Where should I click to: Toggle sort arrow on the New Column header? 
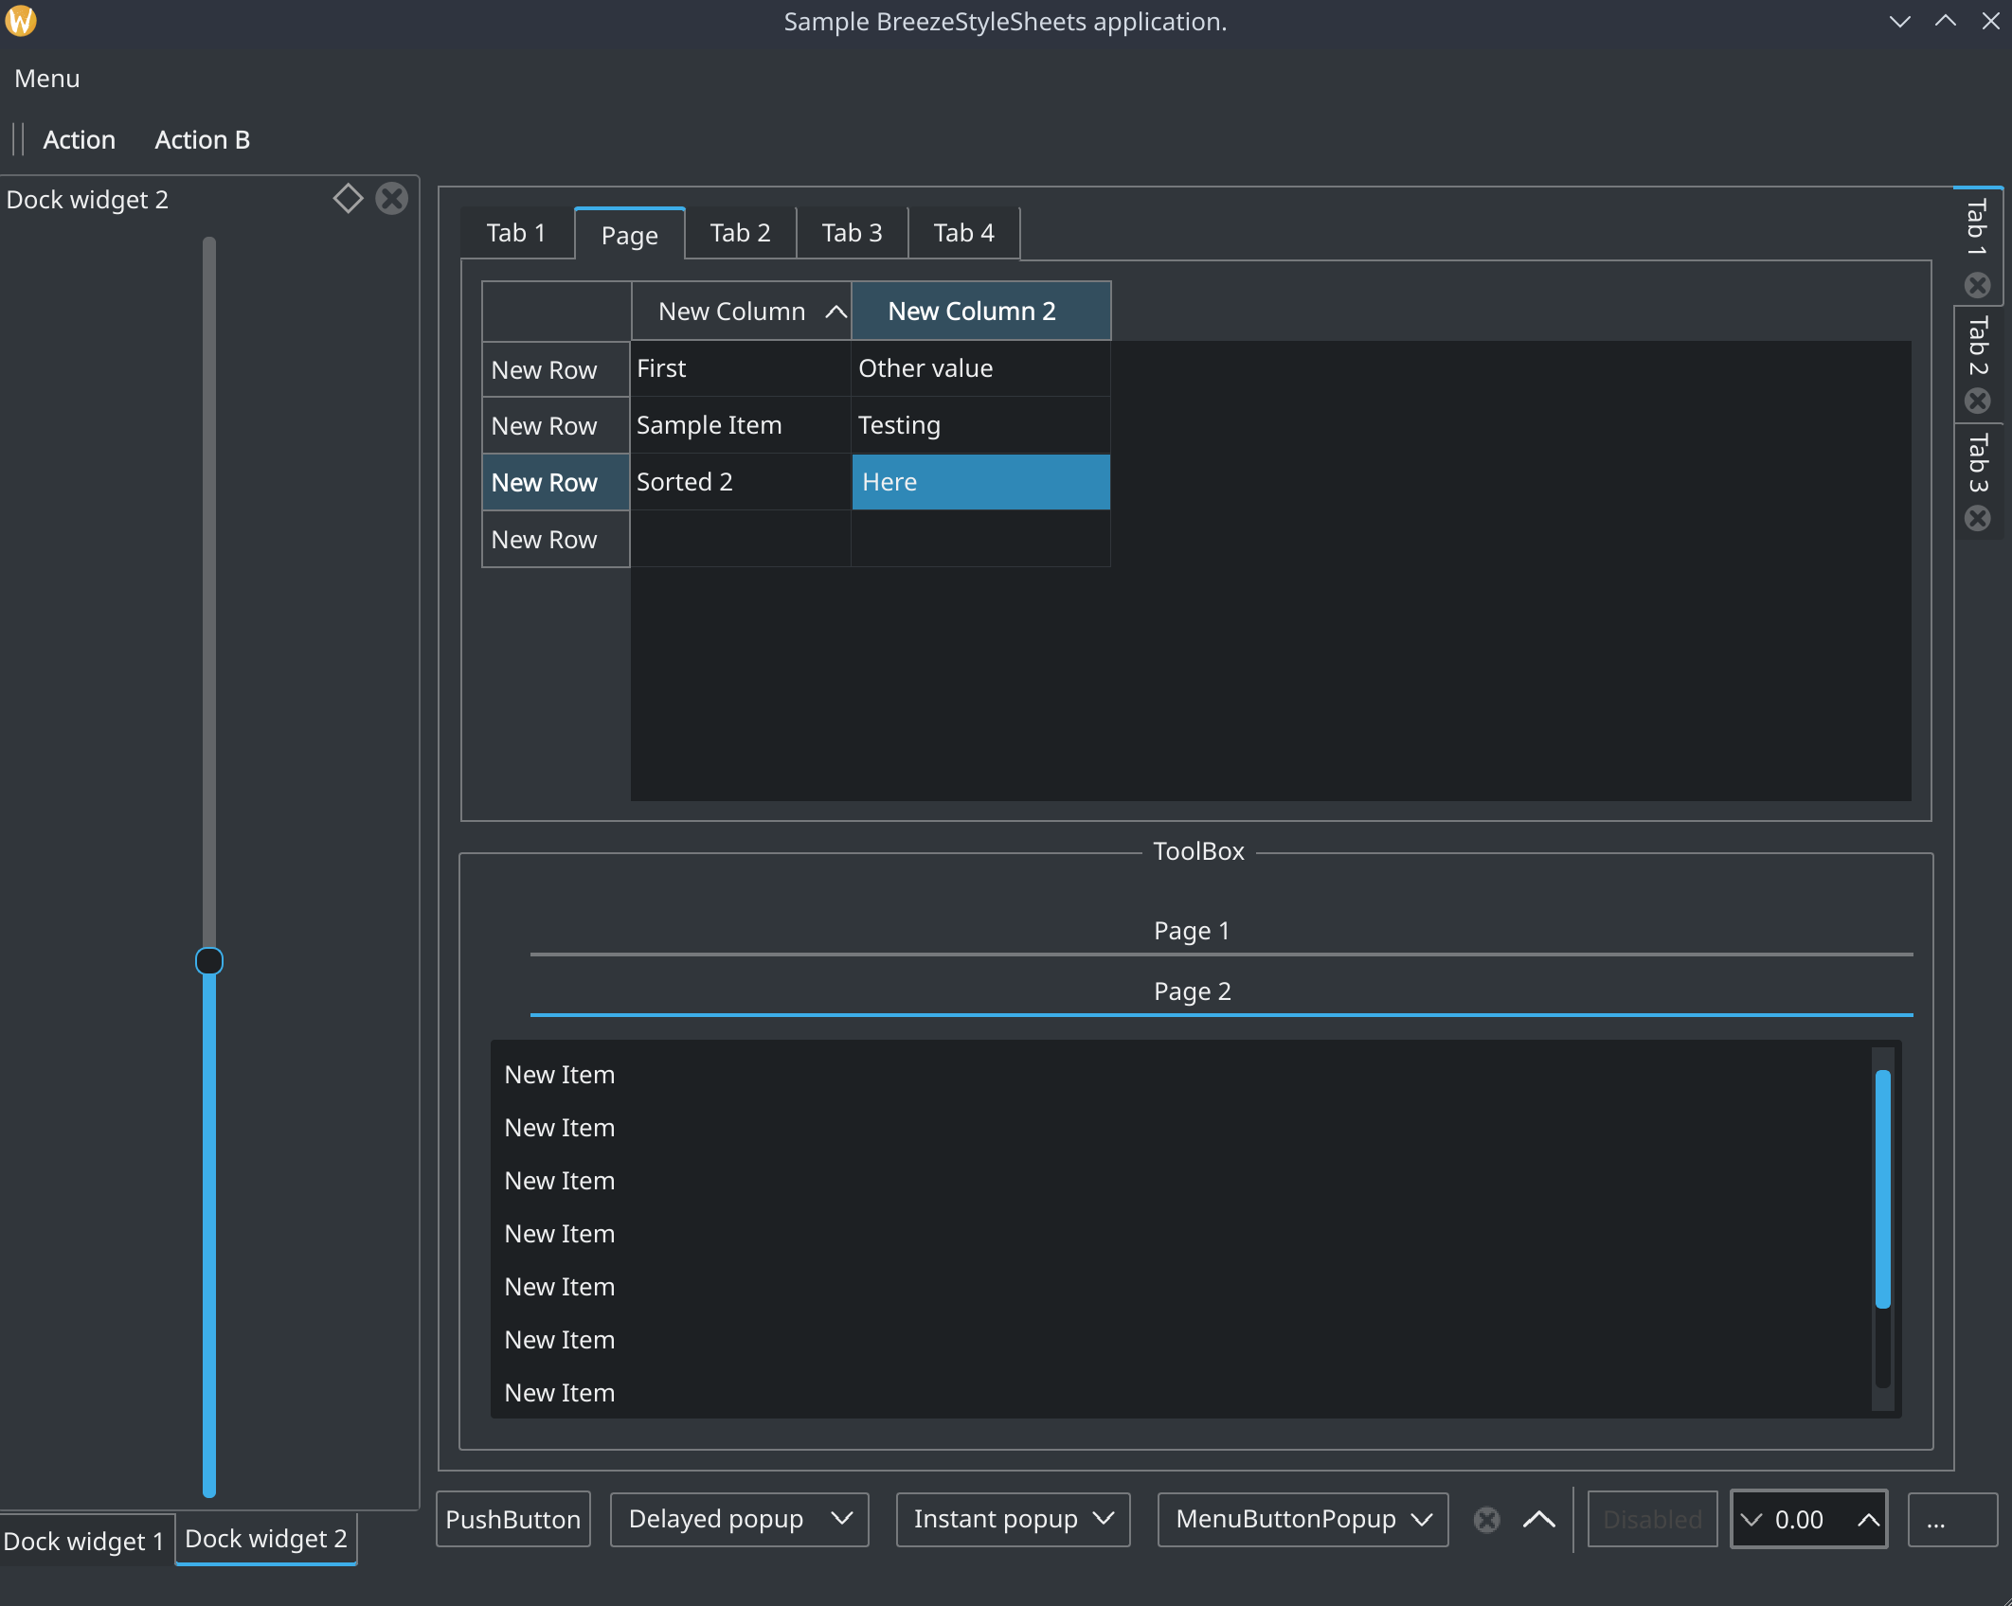(835, 312)
